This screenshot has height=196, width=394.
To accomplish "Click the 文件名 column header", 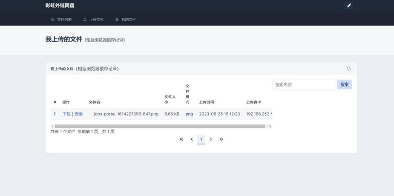I will (95, 102).
